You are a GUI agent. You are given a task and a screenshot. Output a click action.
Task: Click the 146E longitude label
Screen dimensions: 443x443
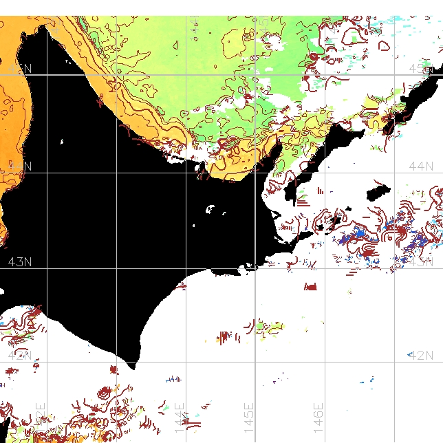pos(318,418)
